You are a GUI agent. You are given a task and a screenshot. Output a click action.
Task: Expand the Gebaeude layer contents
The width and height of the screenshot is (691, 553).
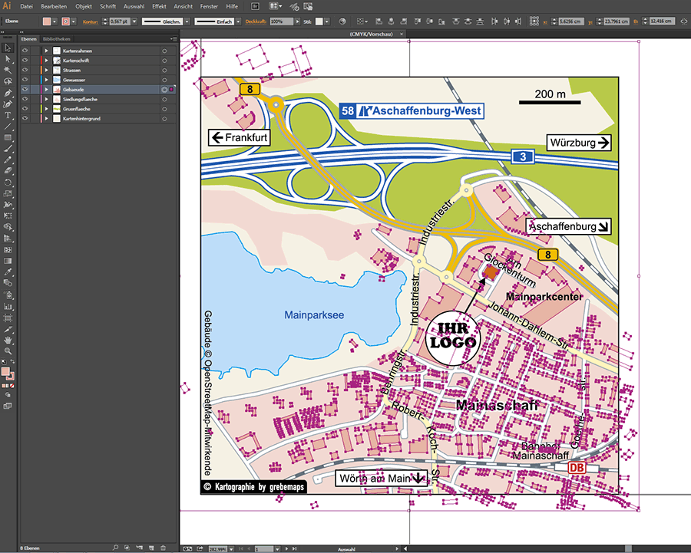[46, 90]
